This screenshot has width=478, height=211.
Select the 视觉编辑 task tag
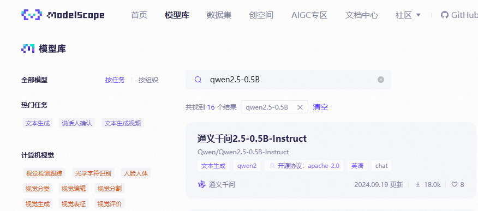tap(74, 189)
